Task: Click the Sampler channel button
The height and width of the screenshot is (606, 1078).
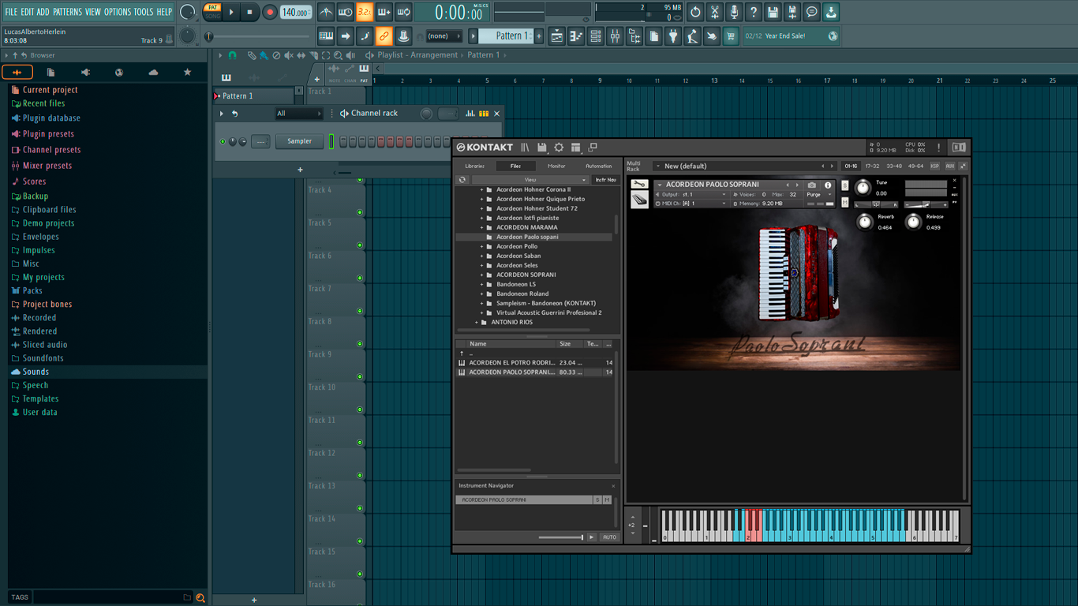Action: tap(299, 141)
